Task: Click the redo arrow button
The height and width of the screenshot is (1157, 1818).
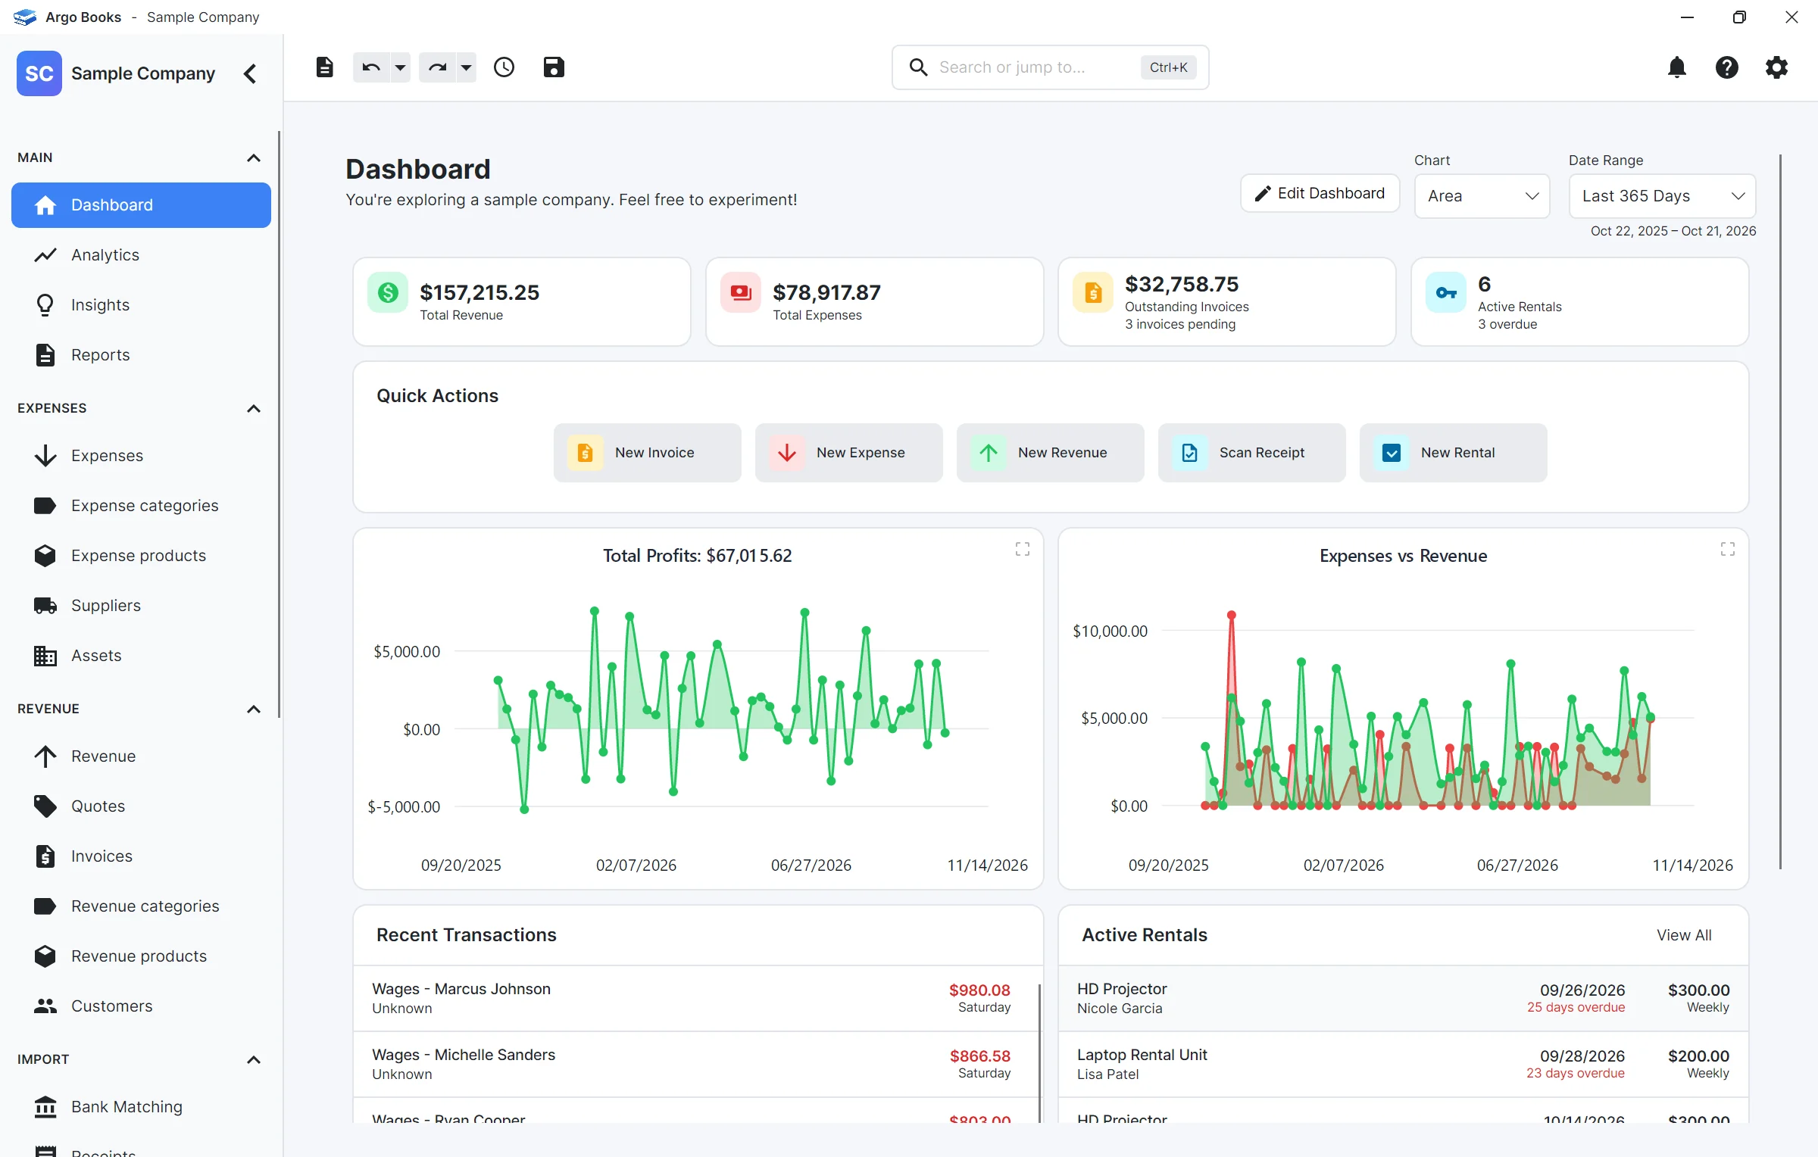Action: click(x=437, y=67)
